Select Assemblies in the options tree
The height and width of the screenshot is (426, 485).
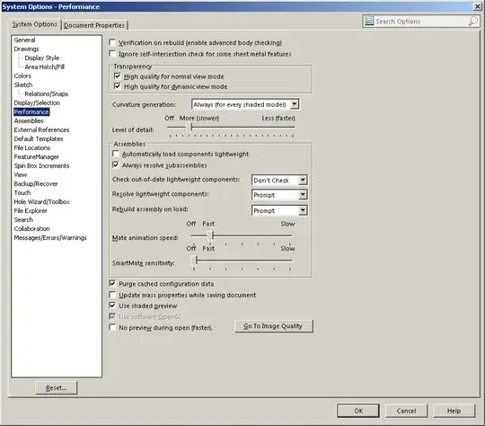[29, 120]
